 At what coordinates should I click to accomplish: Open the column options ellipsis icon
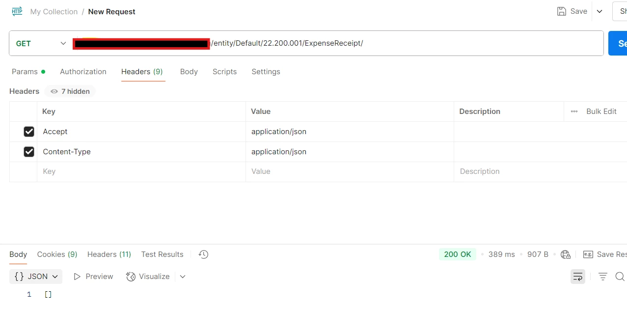pos(574,112)
